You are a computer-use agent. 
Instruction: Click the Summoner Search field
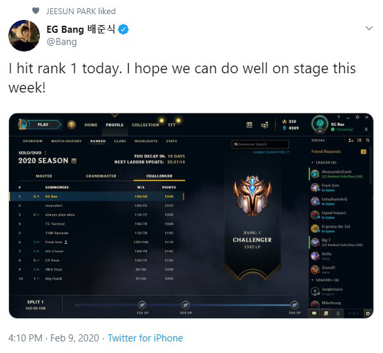[260, 144]
